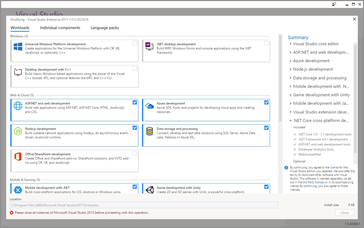Click the ASP.NET globe icon
Screen dimensions: 364x228
[18, 106]
